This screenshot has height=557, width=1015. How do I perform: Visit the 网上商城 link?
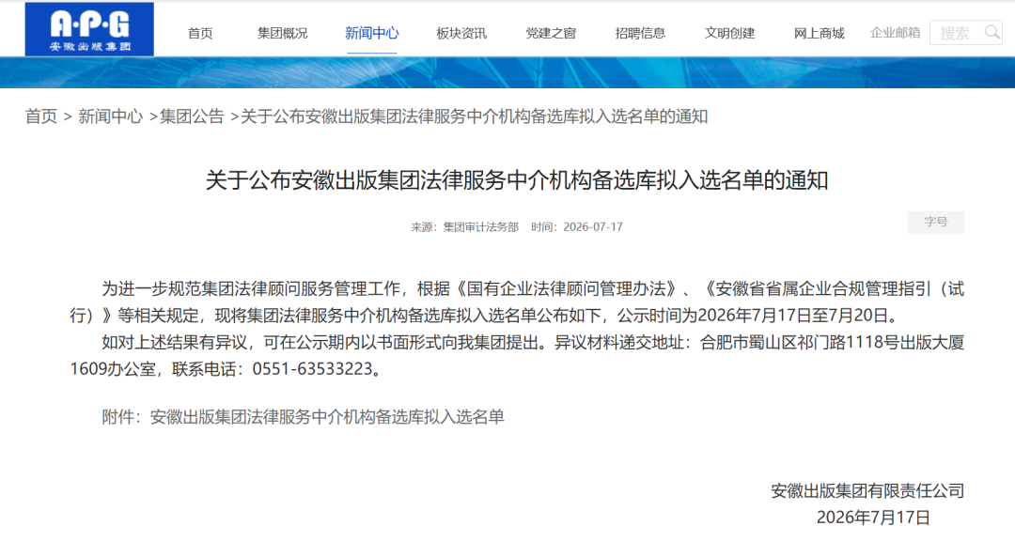[819, 33]
